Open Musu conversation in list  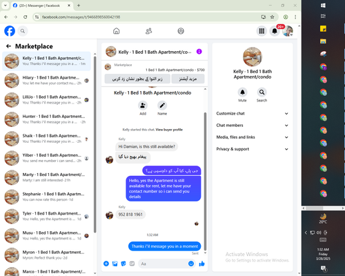point(46,235)
